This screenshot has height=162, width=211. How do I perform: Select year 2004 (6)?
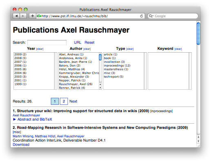(x=20, y=73)
